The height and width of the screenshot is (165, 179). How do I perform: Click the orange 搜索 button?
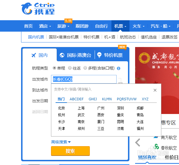coord(70,151)
